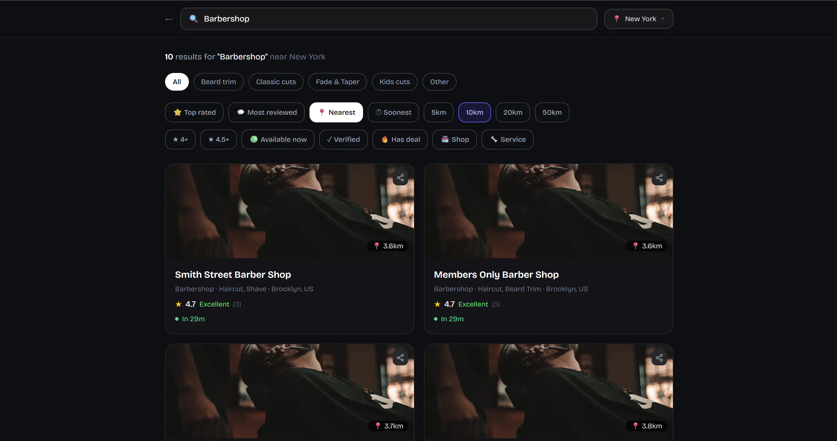Viewport: 837px width, 441px height.
Task: Sort results by Top rated
Action: tap(194, 112)
